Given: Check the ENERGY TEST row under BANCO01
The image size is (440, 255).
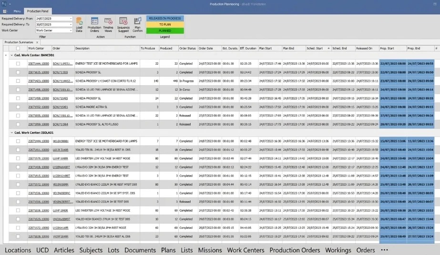Looking at the screenshot, I should pos(18,64).
